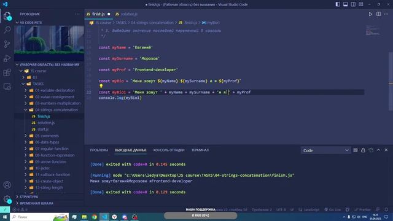Collapse the workspace root section header
The height and width of the screenshot is (221, 393).
(x=49, y=64)
